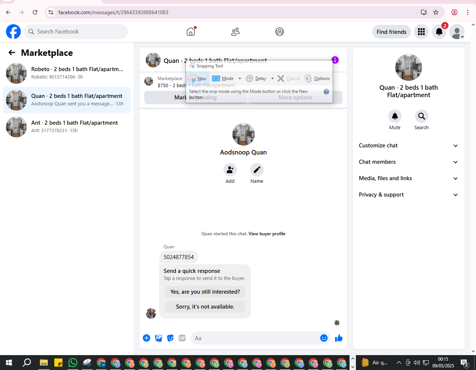Open Options in the Snipping Tool
The height and width of the screenshot is (370, 476).
[x=317, y=79]
